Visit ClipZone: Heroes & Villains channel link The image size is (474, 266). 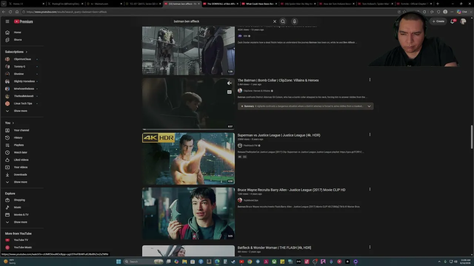coord(257,91)
